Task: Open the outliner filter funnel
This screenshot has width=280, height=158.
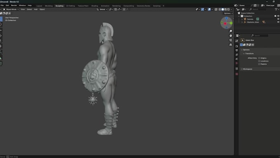Action: (276, 9)
